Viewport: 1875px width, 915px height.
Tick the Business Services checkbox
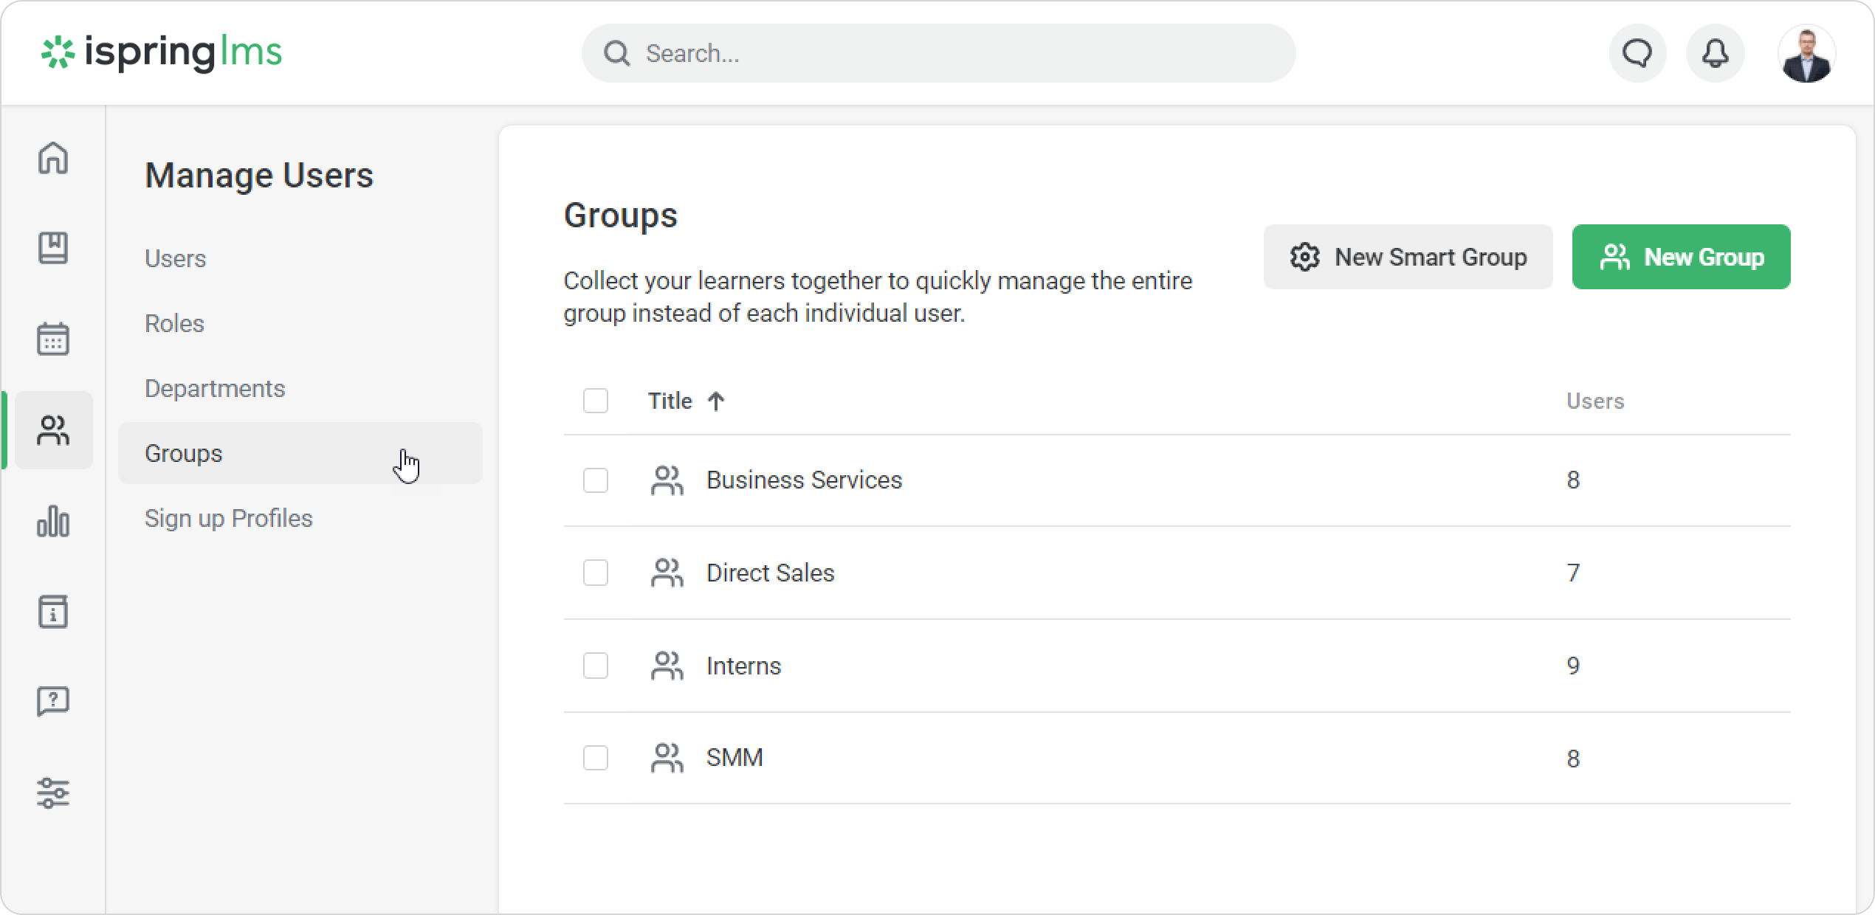coord(596,480)
